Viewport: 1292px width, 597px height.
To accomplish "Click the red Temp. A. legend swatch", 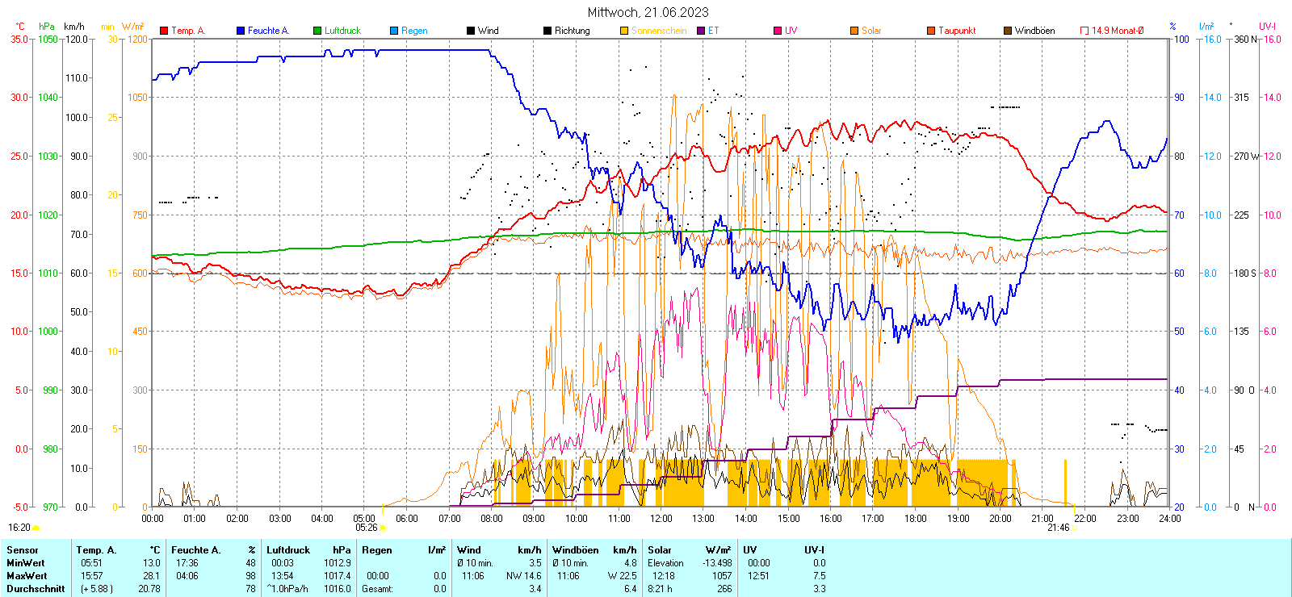I will tap(164, 31).
